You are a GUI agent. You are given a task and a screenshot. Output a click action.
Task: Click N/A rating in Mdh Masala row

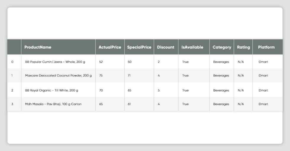241,104
